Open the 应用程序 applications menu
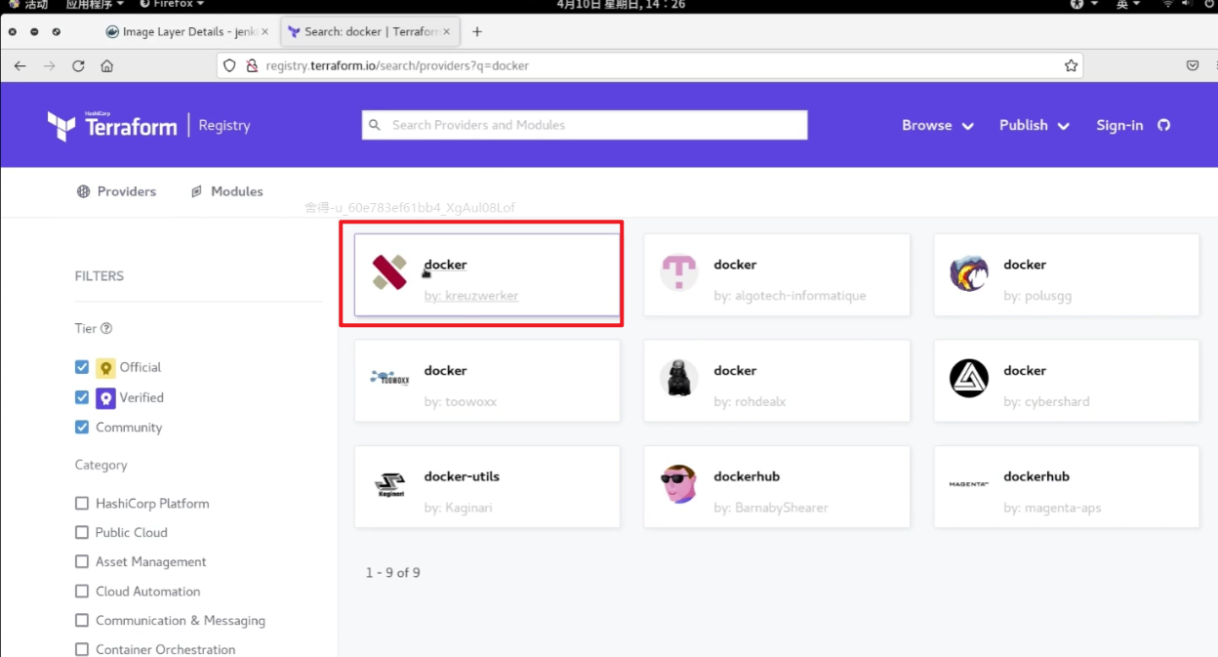 [x=94, y=5]
